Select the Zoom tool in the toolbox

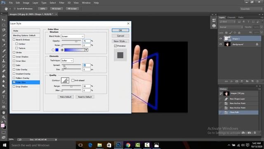coord(4,118)
